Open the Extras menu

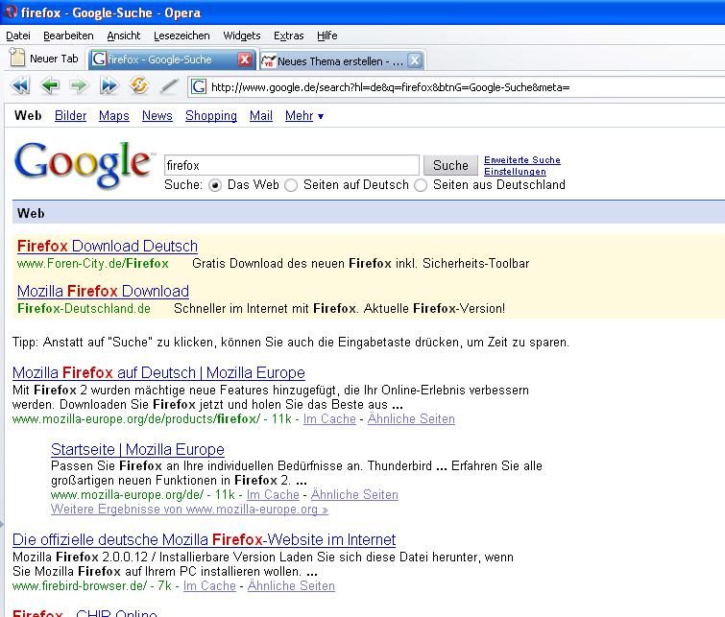pyautogui.click(x=288, y=36)
